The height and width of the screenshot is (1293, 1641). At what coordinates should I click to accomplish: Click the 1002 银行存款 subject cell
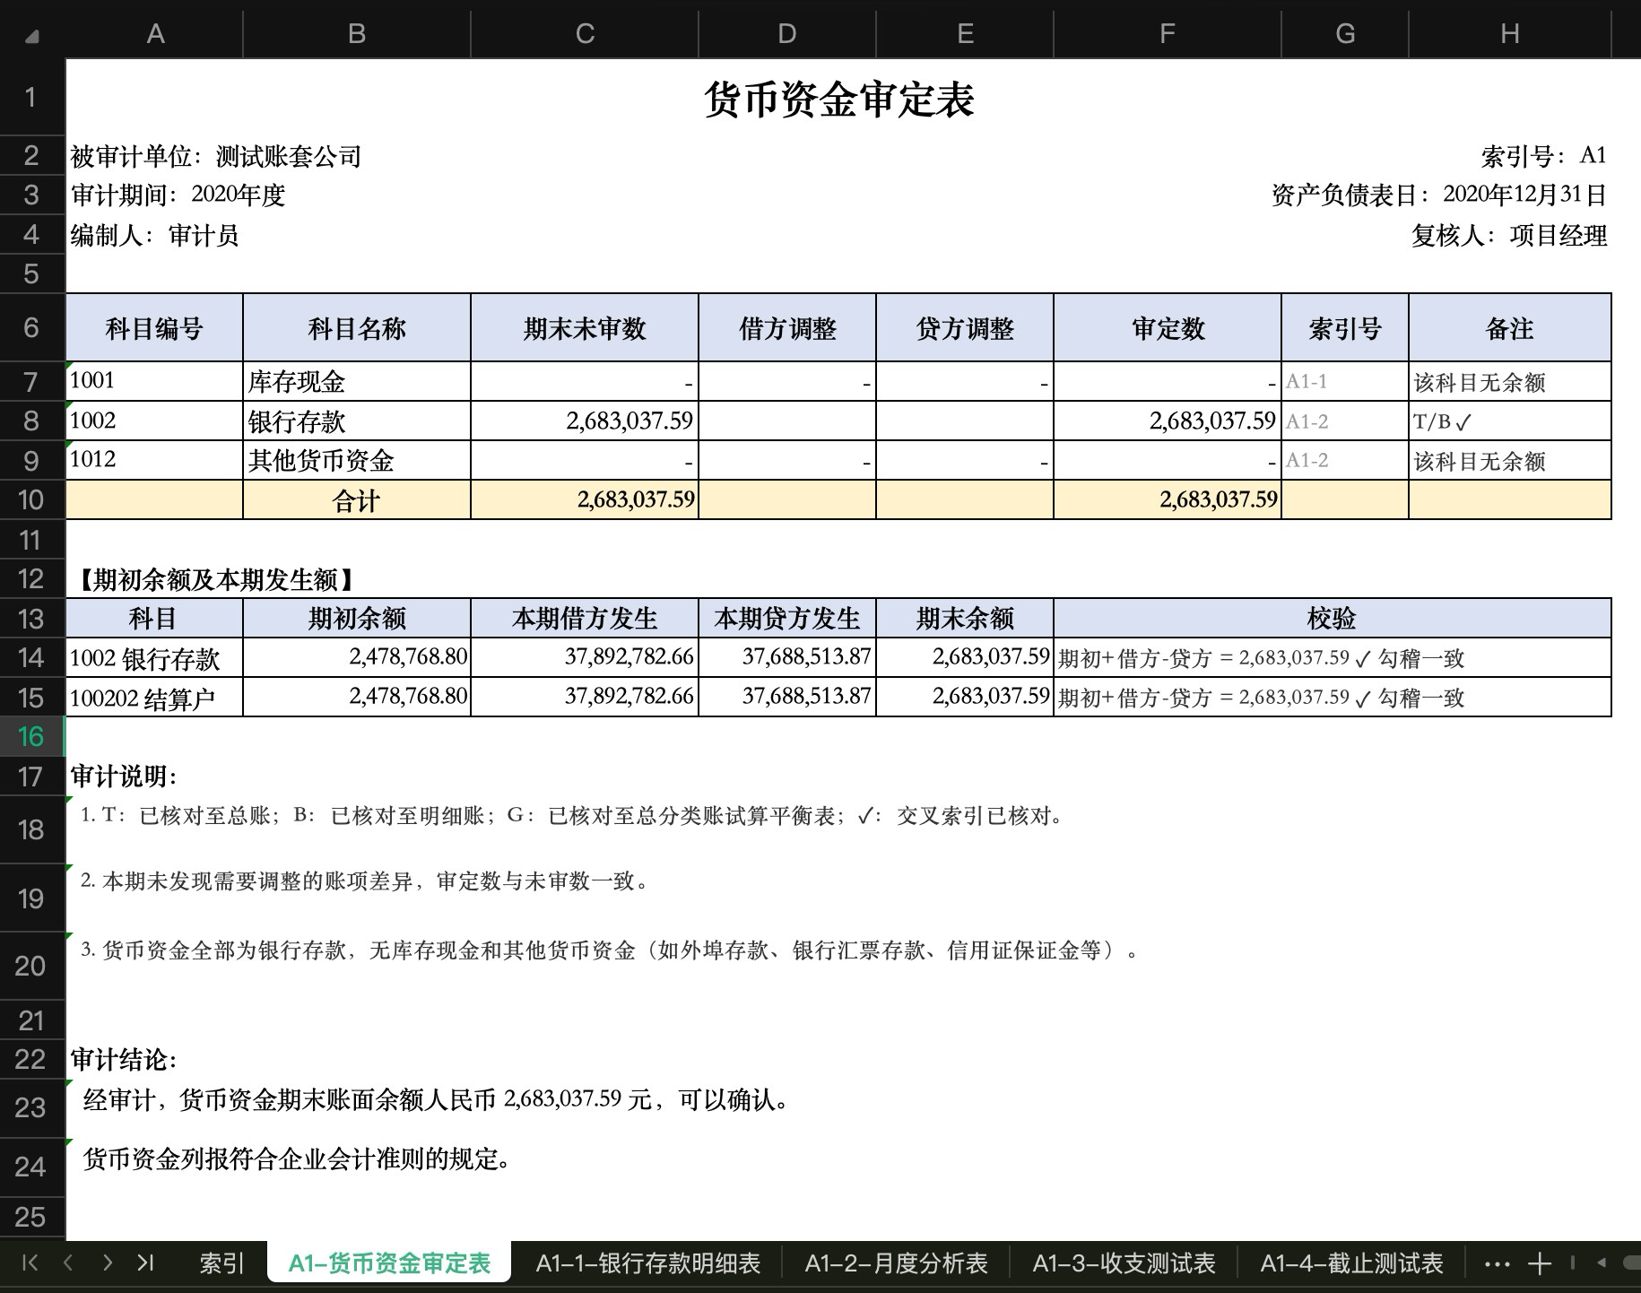(x=155, y=658)
